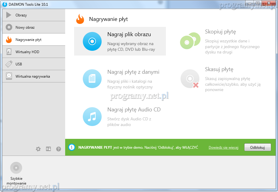Go to Wirtualny HDD section
The height and width of the screenshot is (192, 278).
[33, 52]
